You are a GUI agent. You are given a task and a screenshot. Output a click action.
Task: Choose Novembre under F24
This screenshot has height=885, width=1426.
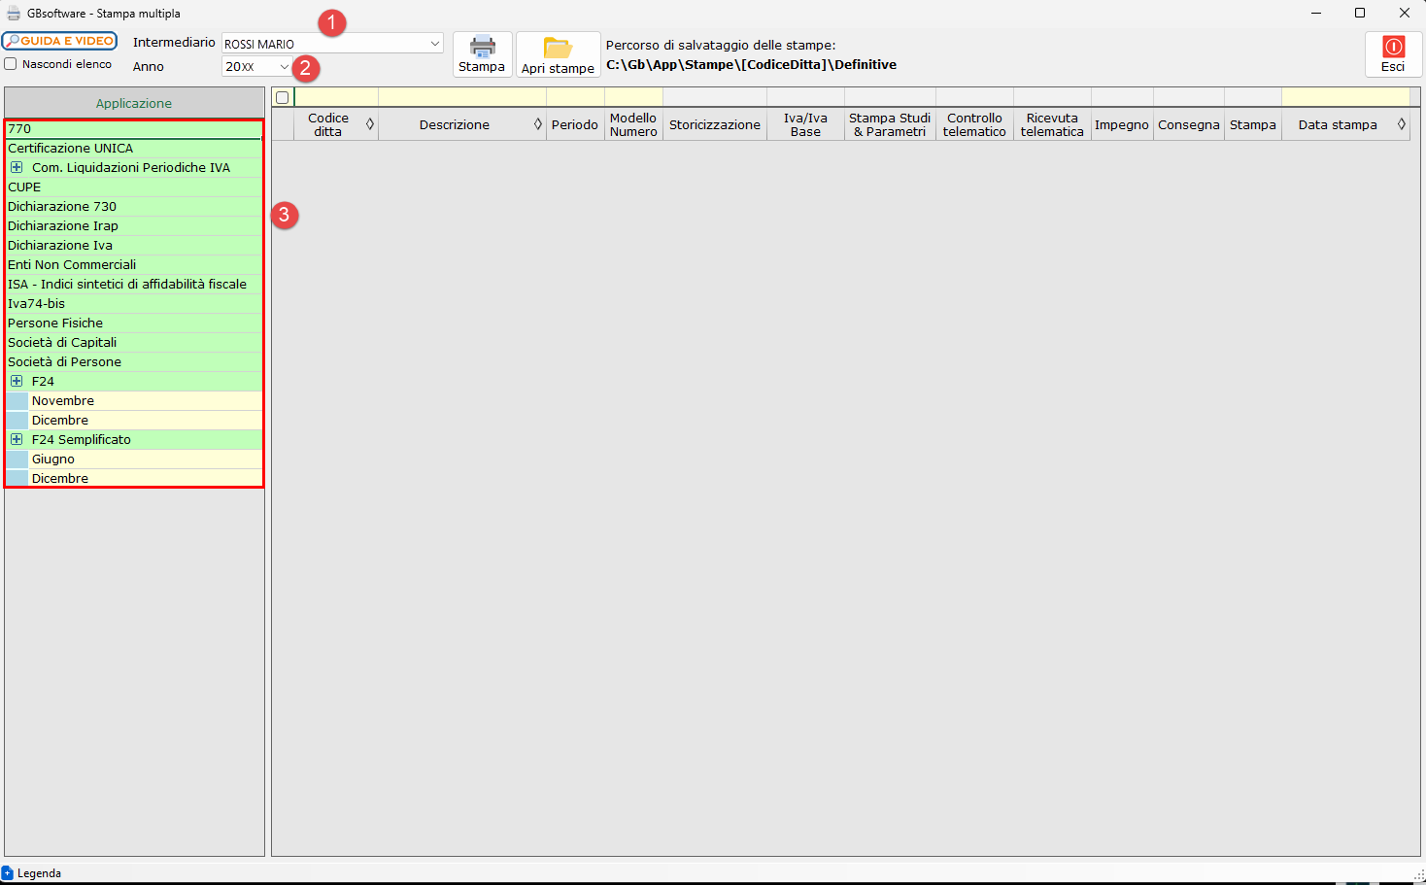pyautogui.click(x=63, y=401)
